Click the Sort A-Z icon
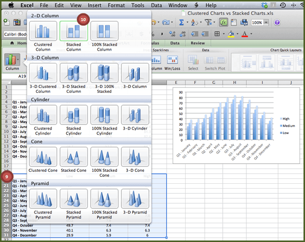This screenshot has height=242, width=305. point(195,23)
